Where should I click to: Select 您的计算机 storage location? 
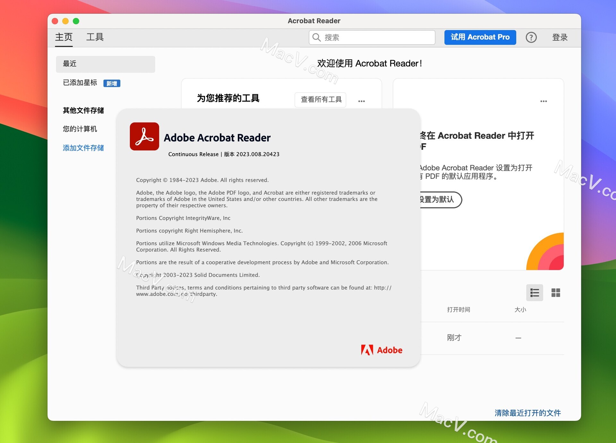coord(80,129)
